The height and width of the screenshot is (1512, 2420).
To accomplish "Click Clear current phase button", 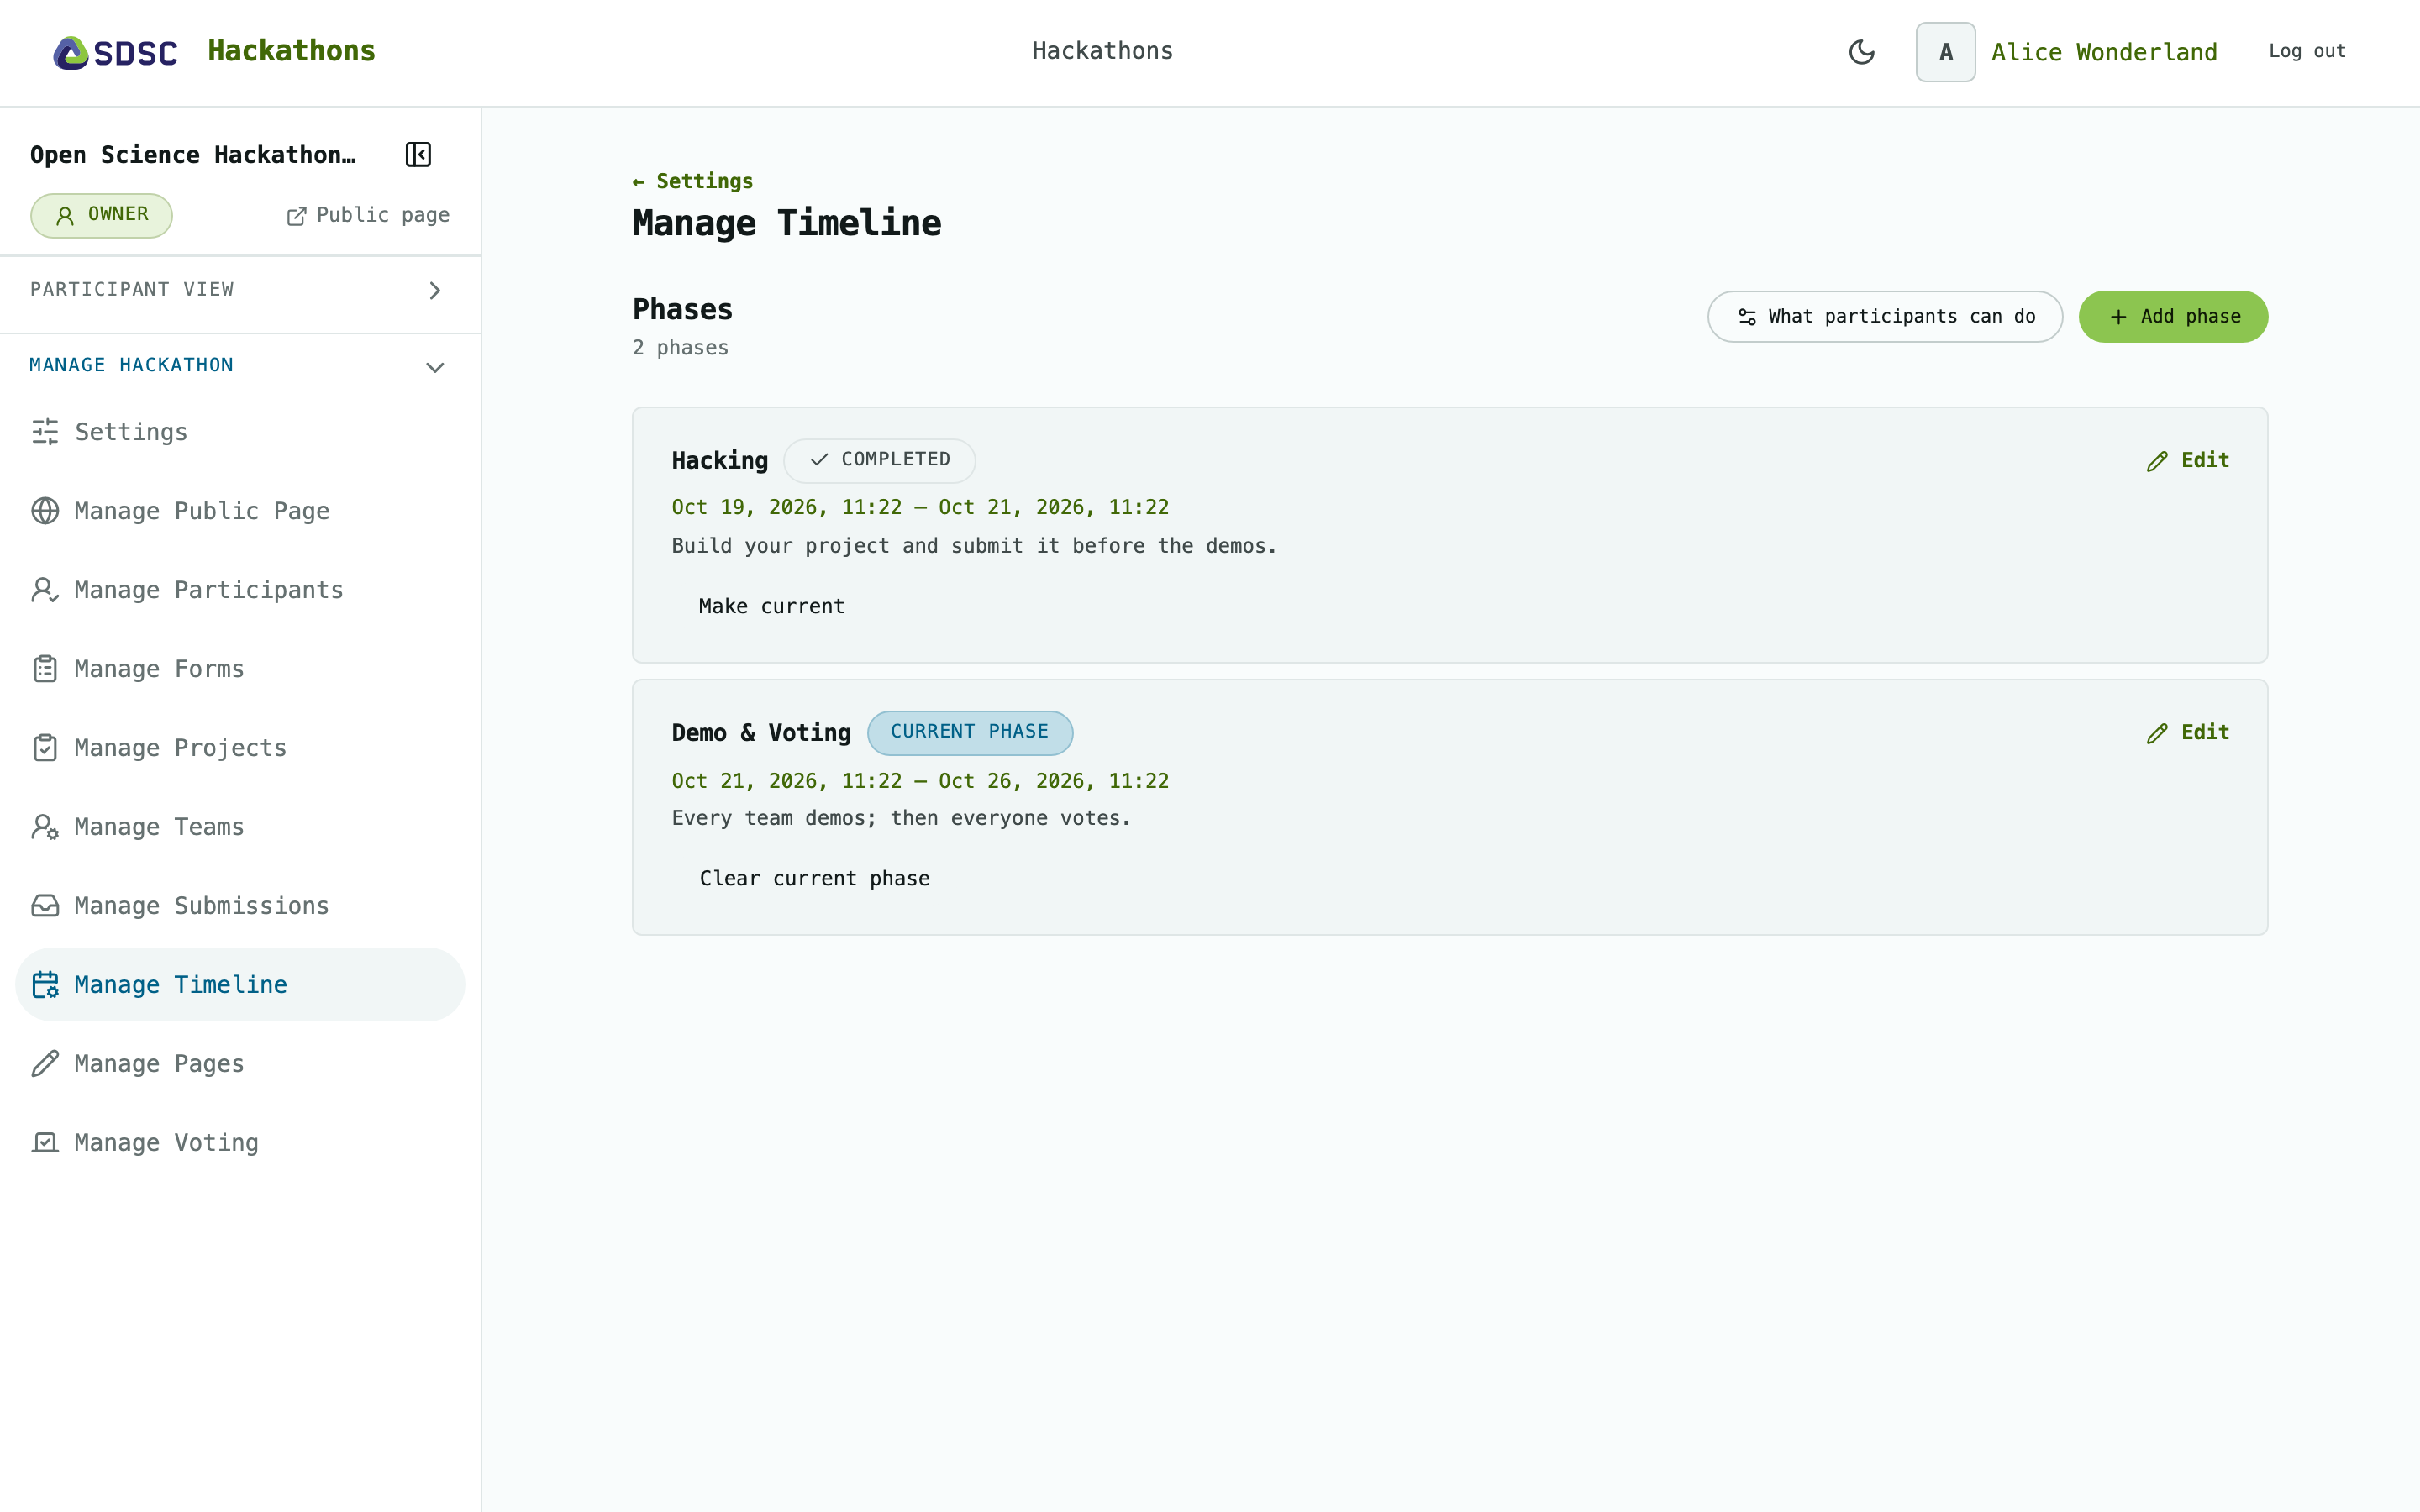I will pos(814,878).
